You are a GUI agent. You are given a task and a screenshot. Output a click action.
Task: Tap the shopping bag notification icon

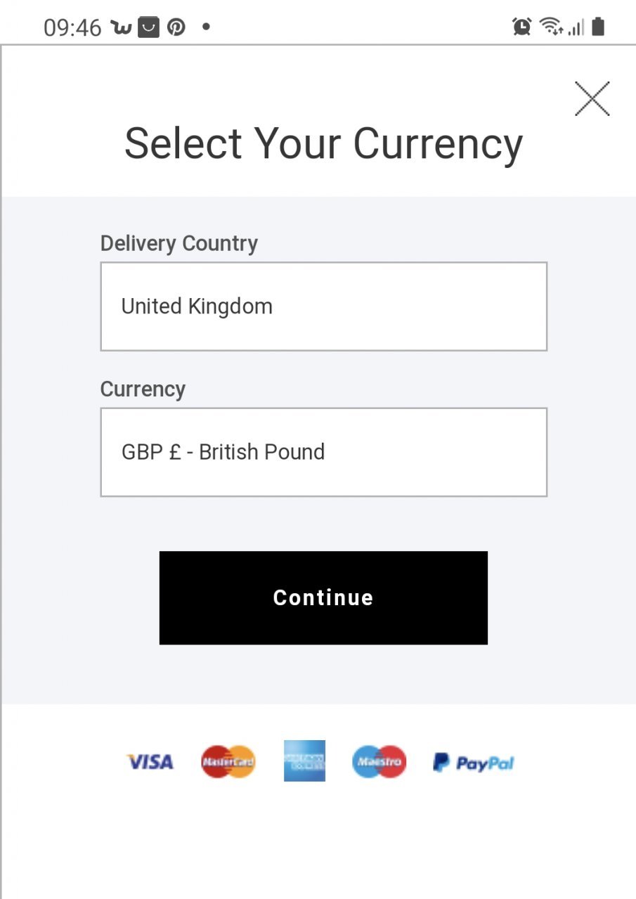(148, 27)
